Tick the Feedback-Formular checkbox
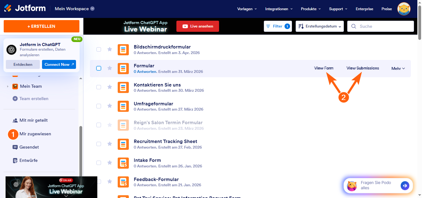422x198 pixels. (x=99, y=181)
